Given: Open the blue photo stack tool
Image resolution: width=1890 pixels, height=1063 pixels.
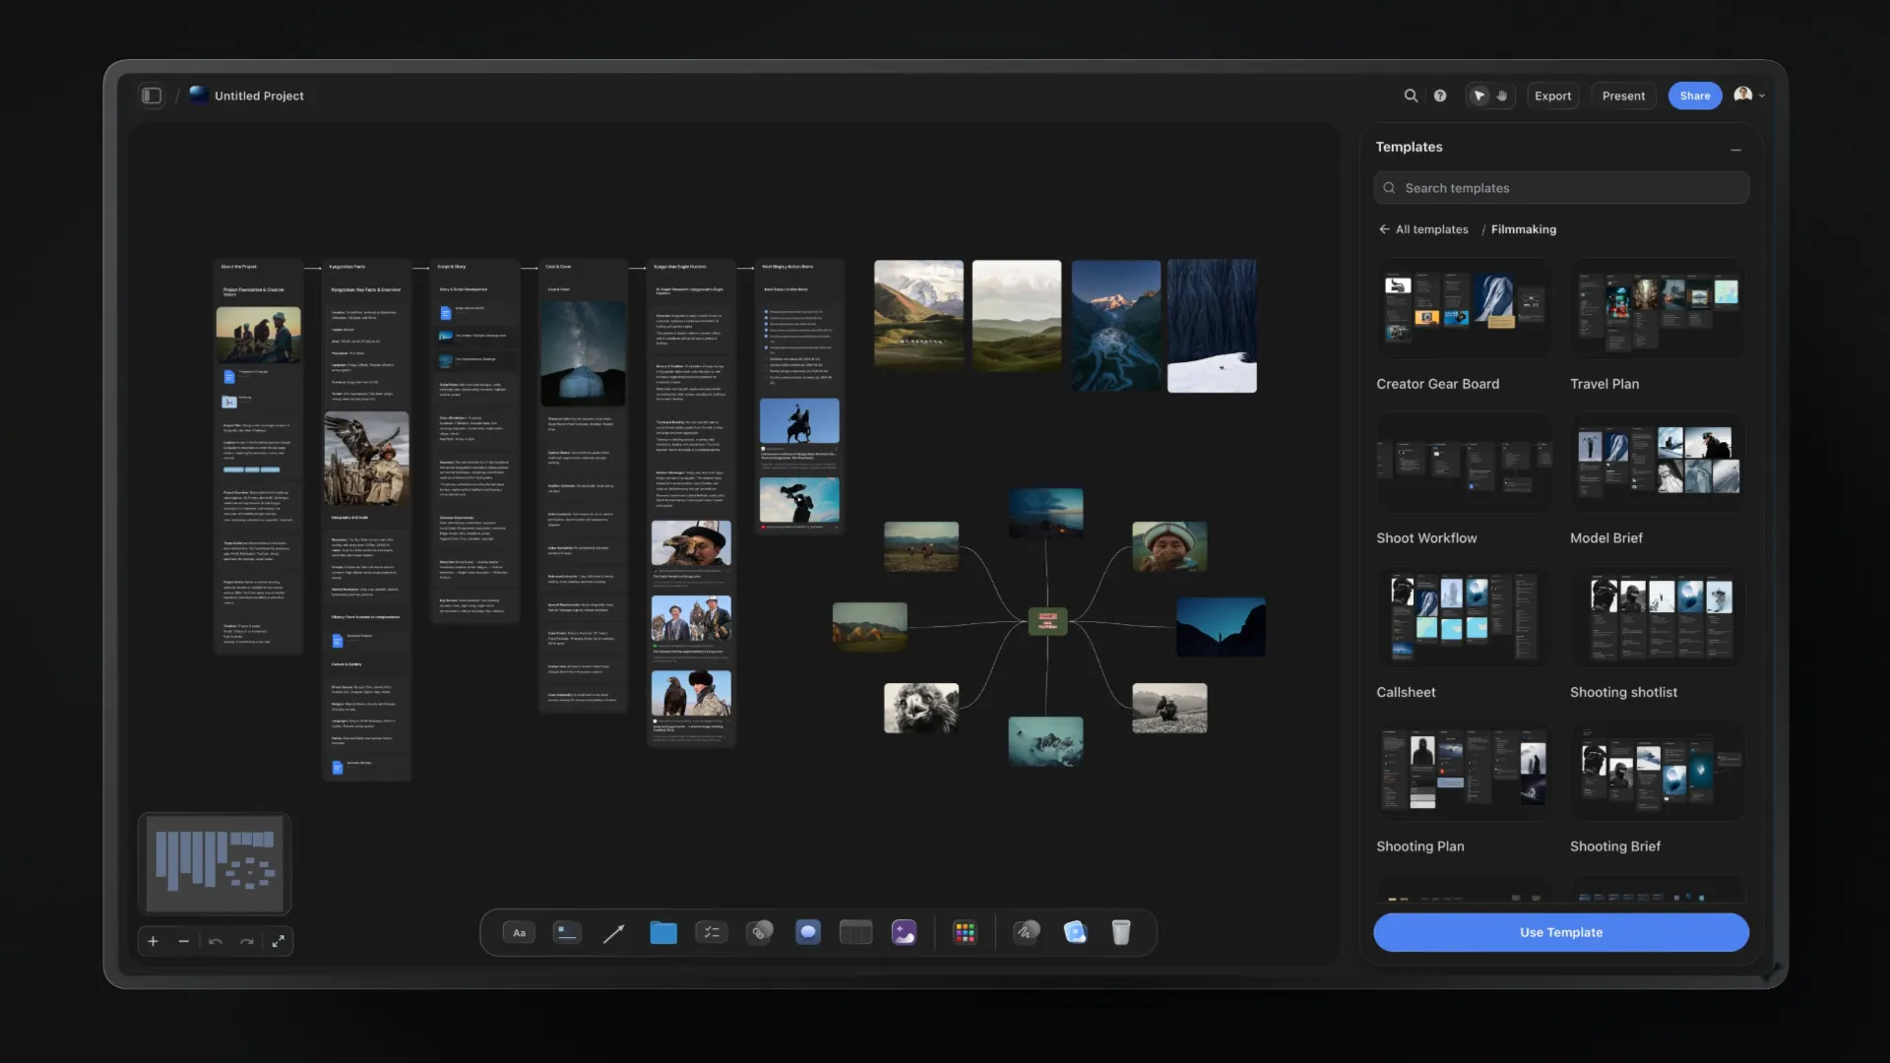Looking at the screenshot, I should point(1075,932).
